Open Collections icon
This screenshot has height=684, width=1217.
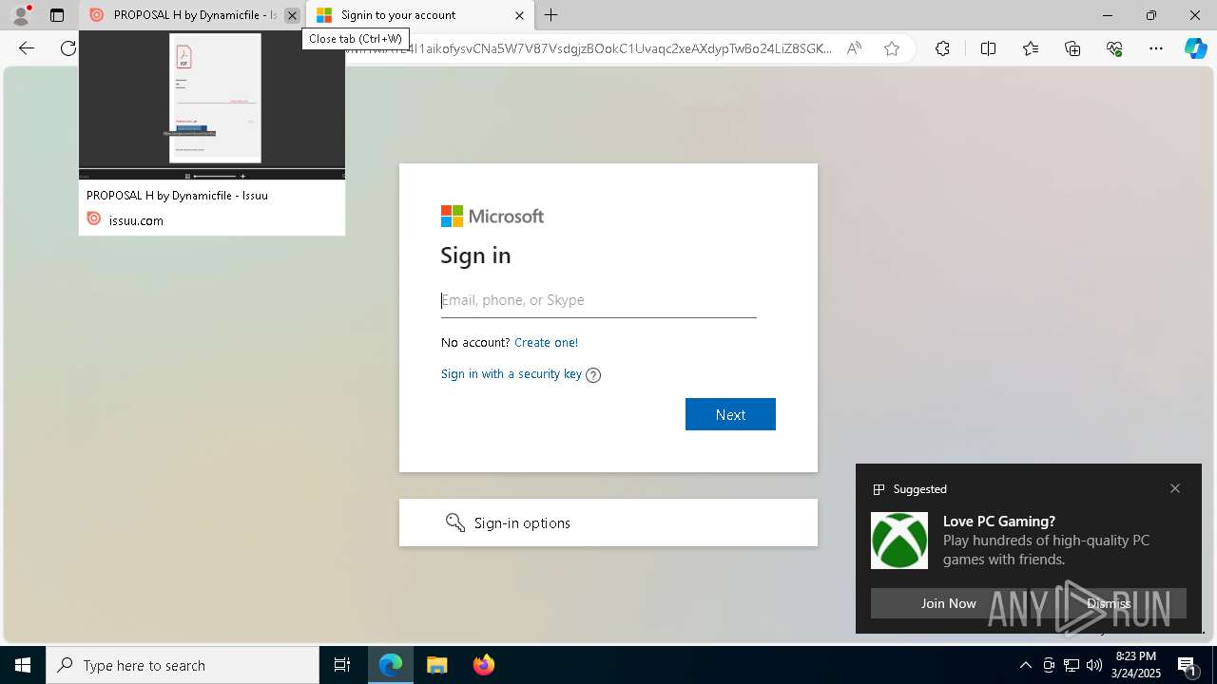(1072, 48)
